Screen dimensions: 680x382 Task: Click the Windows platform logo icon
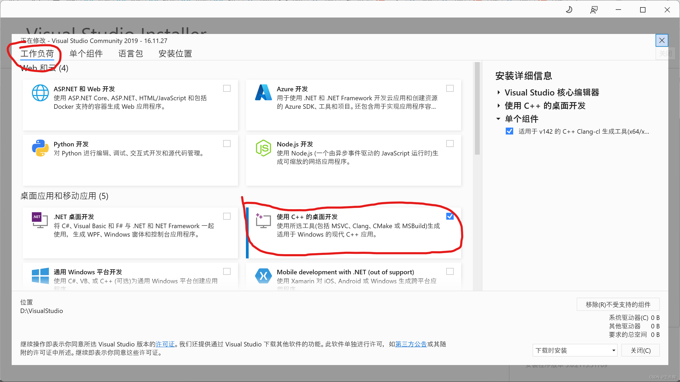point(40,276)
